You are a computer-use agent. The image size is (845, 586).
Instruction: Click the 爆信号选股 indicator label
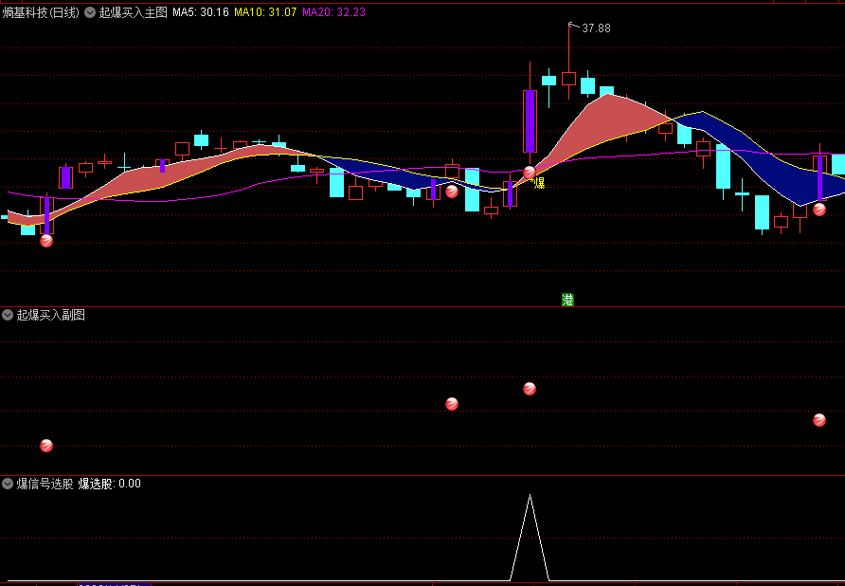pyautogui.click(x=45, y=484)
